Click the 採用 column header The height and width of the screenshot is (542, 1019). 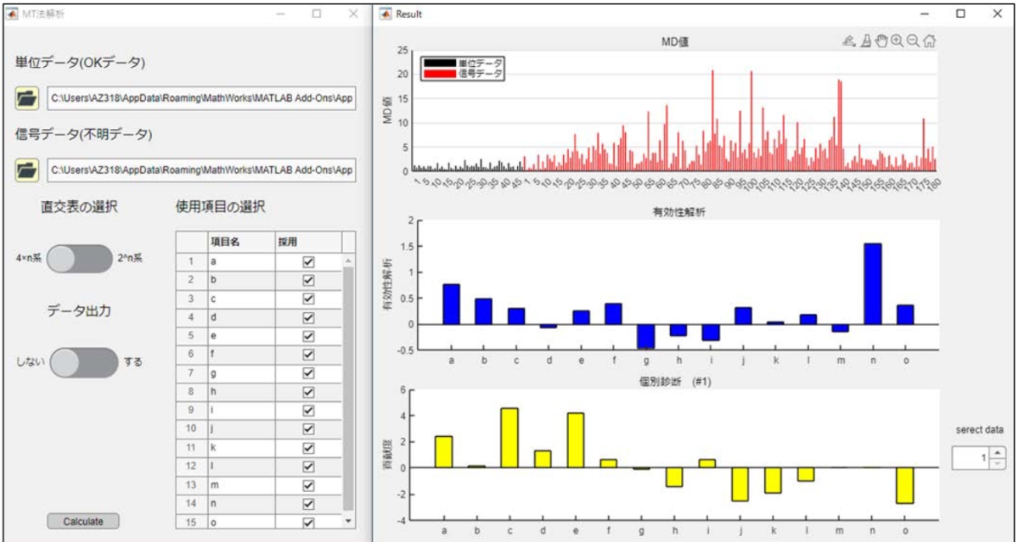pos(307,242)
